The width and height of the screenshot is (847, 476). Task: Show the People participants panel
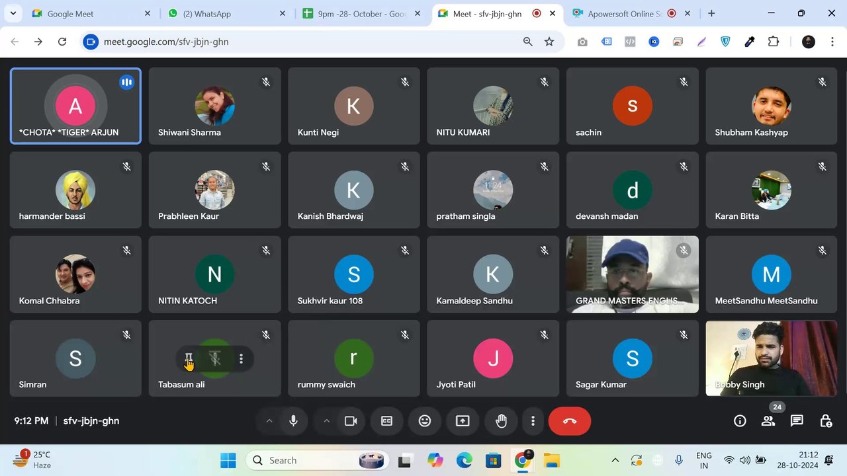pos(768,421)
